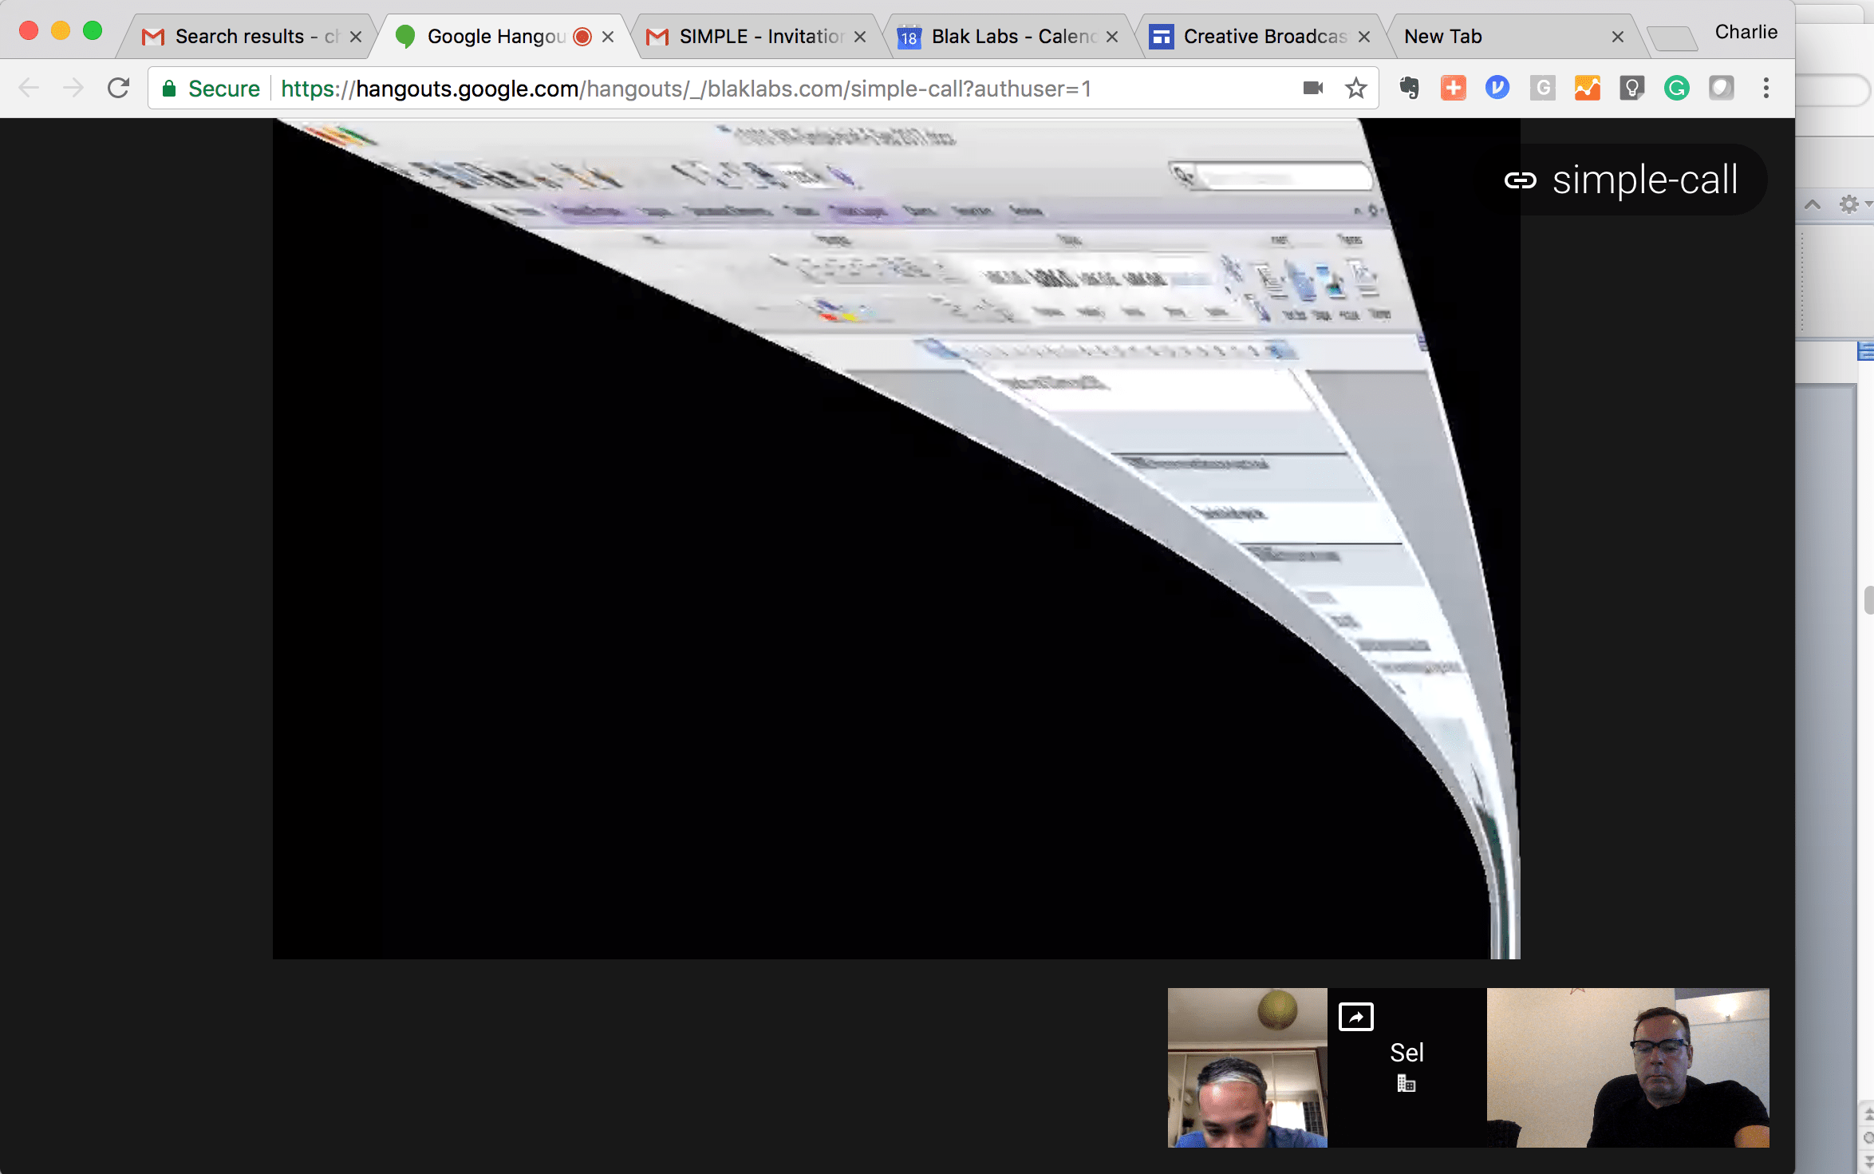Click the simple-call link chip
This screenshot has width=1874, height=1174.
tap(1623, 180)
